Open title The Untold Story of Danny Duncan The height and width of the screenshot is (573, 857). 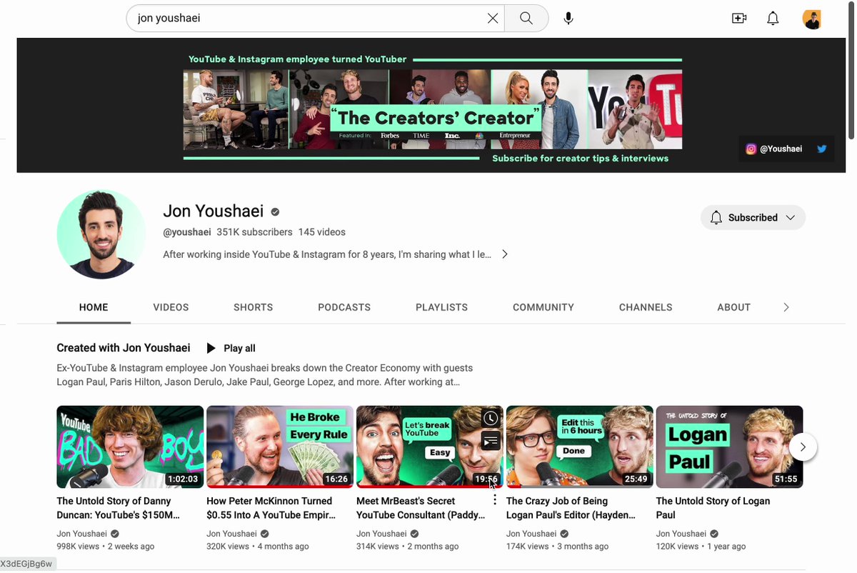(119, 508)
